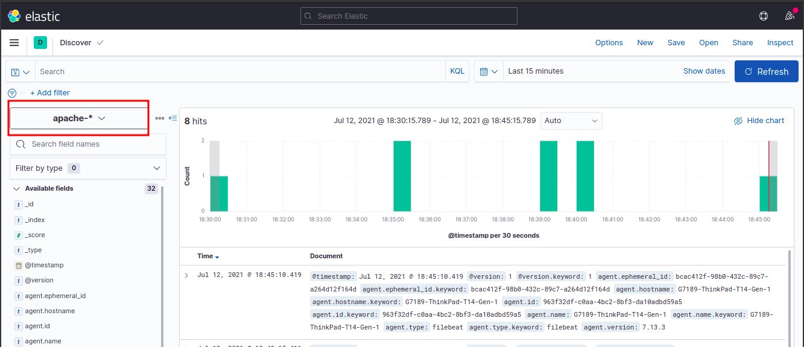Hide the histogram chart
This screenshot has width=804, height=347.
[759, 121]
